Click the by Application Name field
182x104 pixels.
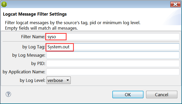pyautogui.click(x=113, y=72)
